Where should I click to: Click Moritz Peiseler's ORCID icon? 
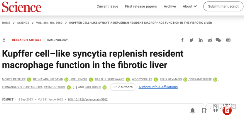click(29, 80)
